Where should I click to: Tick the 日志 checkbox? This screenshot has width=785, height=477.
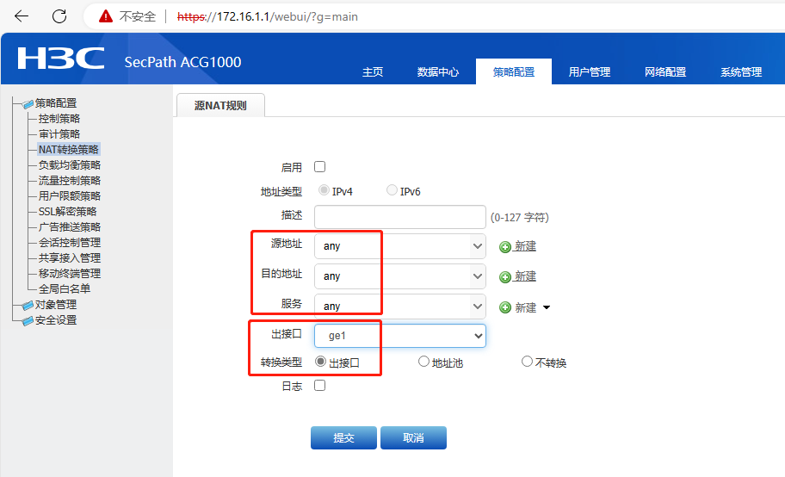pos(320,386)
